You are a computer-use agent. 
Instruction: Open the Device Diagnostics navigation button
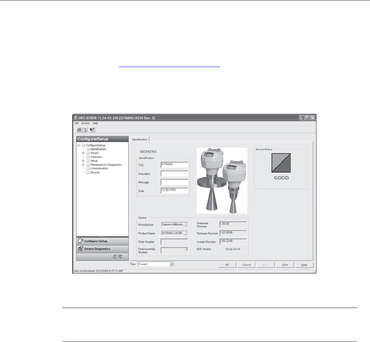click(x=102, y=249)
